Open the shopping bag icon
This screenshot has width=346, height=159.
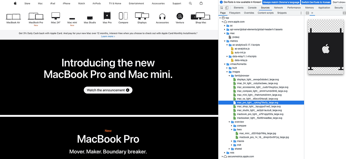pos(201,4)
